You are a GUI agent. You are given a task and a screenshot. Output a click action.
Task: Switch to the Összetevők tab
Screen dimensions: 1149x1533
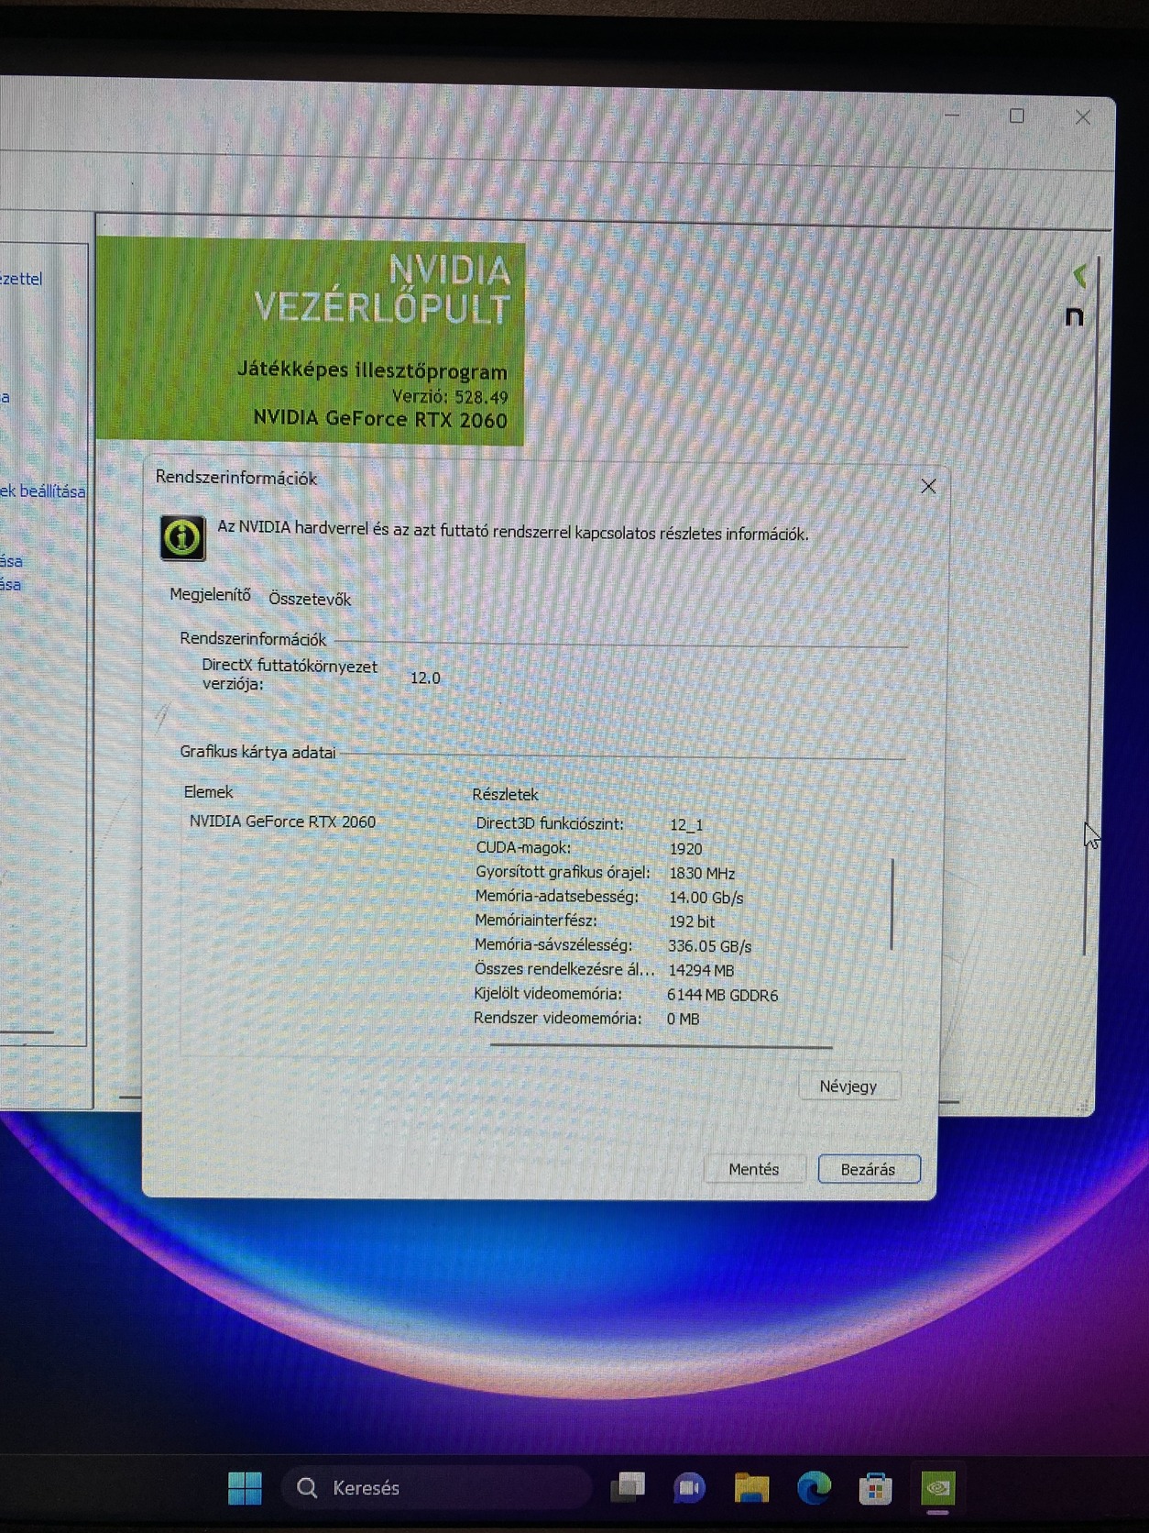[310, 599]
